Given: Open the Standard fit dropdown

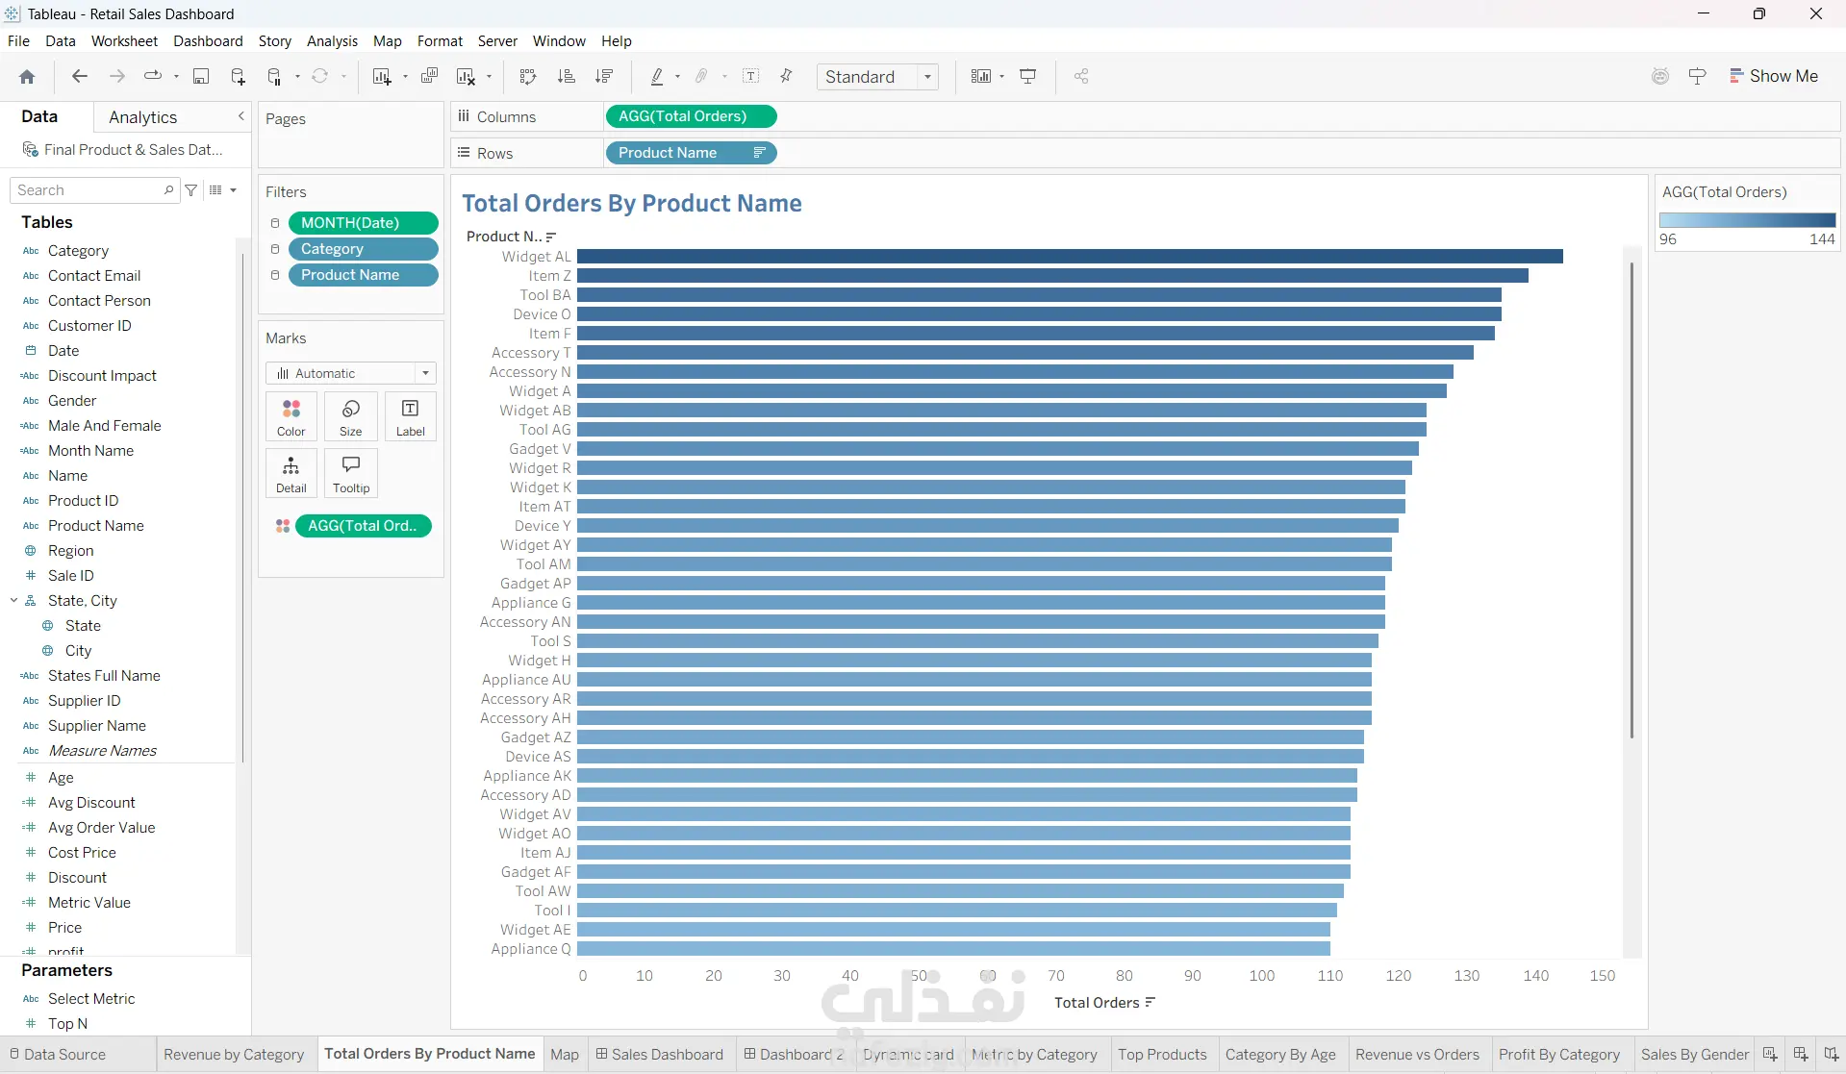Looking at the screenshot, I should click(877, 77).
